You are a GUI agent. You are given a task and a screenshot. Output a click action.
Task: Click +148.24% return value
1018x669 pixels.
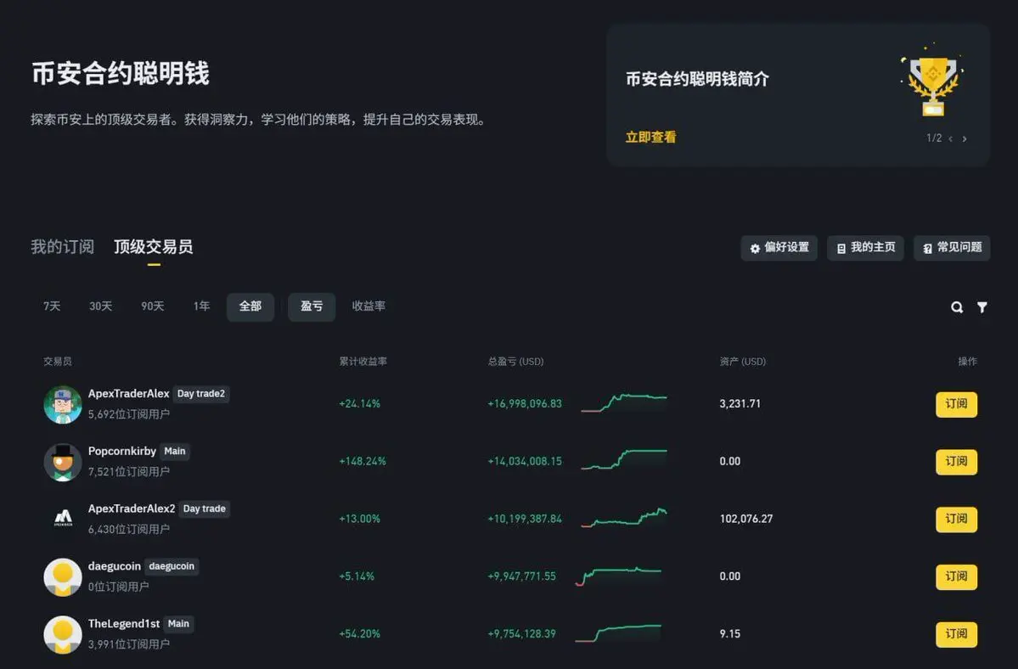pyautogui.click(x=363, y=461)
